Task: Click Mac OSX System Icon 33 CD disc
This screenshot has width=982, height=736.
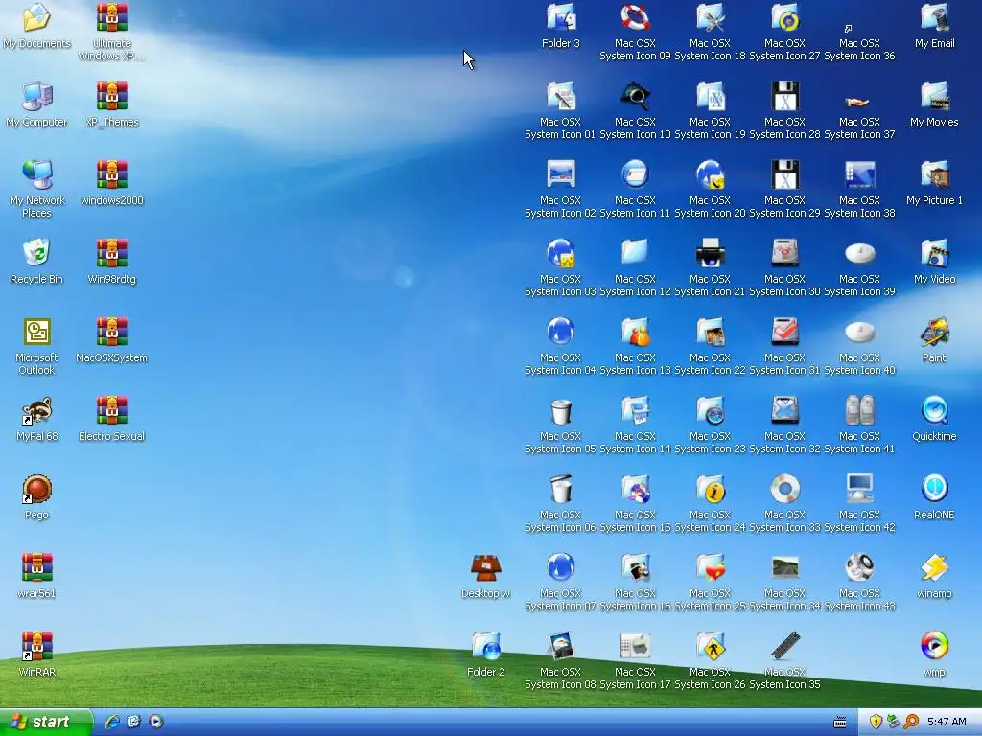Action: tap(784, 490)
